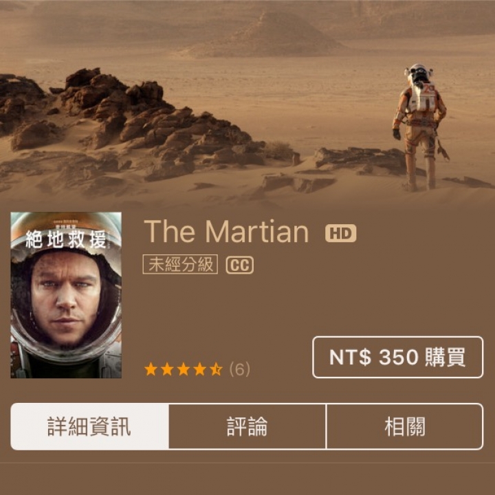Click the 未經分級 rating badge

coord(180,264)
